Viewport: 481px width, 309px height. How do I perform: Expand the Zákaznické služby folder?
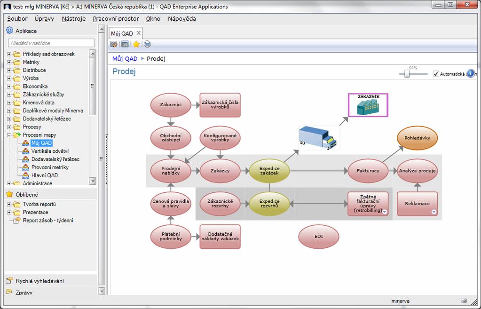[9, 95]
